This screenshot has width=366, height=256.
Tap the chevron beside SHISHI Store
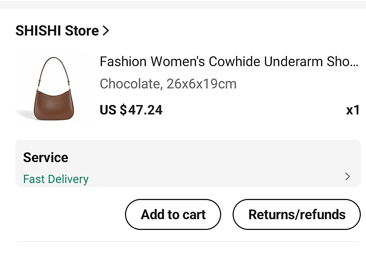click(106, 31)
